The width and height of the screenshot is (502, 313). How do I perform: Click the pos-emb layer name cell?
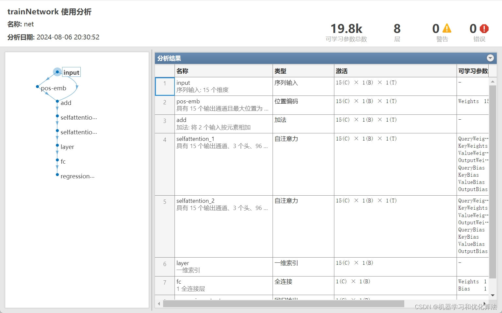pos(224,105)
